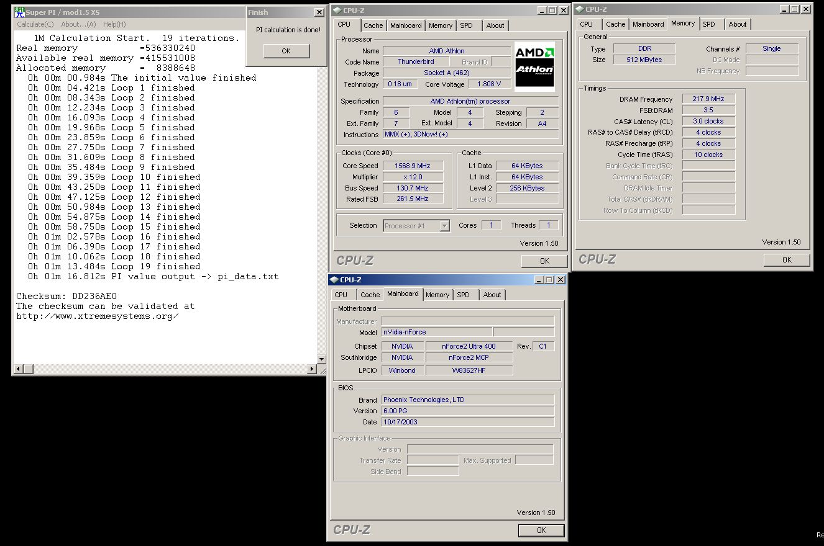Viewport: 824px width, 546px height.
Task: Click the motherboard Model field nVidia-nForce
Action: pos(437,333)
